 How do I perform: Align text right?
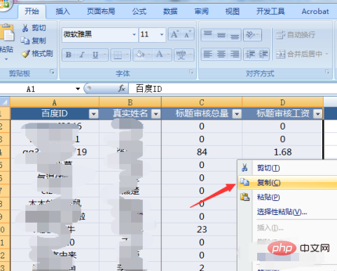pyautogui.click(x=235, y=54)
